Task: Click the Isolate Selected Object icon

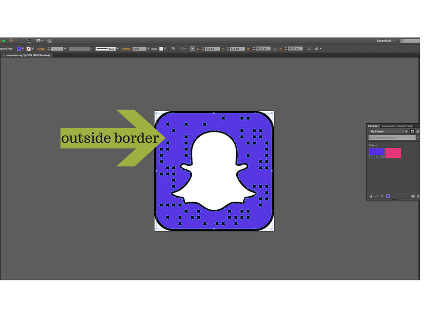Action: [x=309, y=49]
